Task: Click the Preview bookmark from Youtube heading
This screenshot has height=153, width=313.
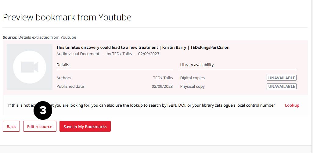Action: [67, 17]
